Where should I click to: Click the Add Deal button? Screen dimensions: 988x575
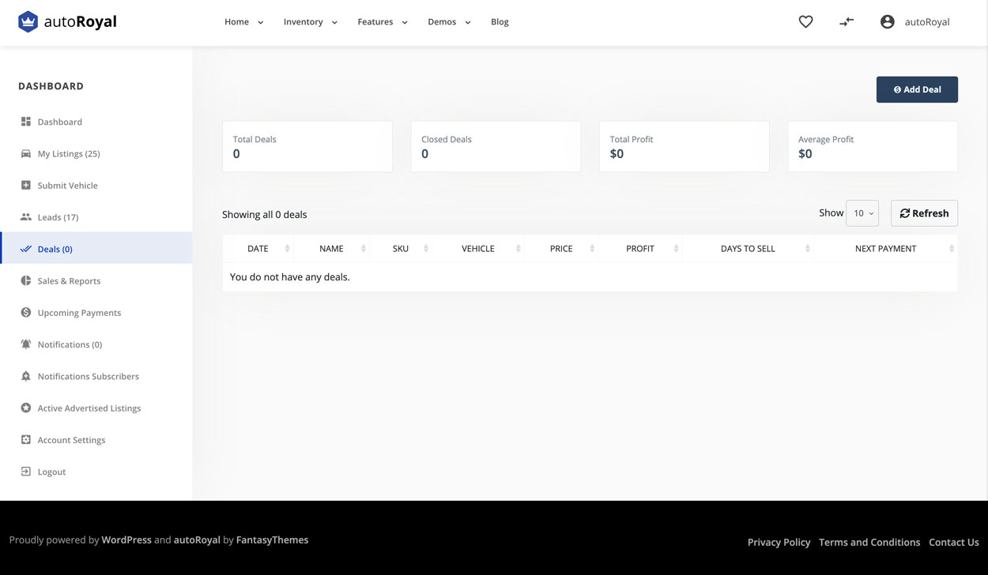[917, 89]
